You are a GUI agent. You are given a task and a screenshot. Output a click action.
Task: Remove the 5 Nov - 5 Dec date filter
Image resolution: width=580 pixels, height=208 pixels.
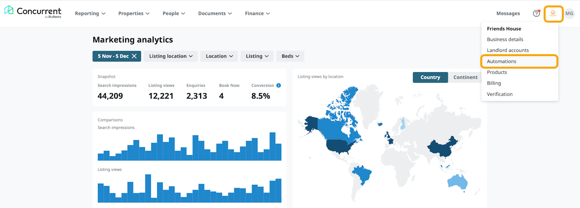[134, 56]
